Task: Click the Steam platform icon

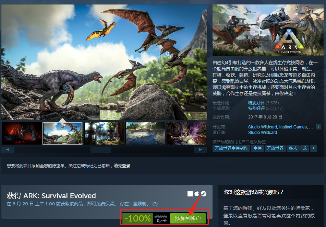Action: 204,194
